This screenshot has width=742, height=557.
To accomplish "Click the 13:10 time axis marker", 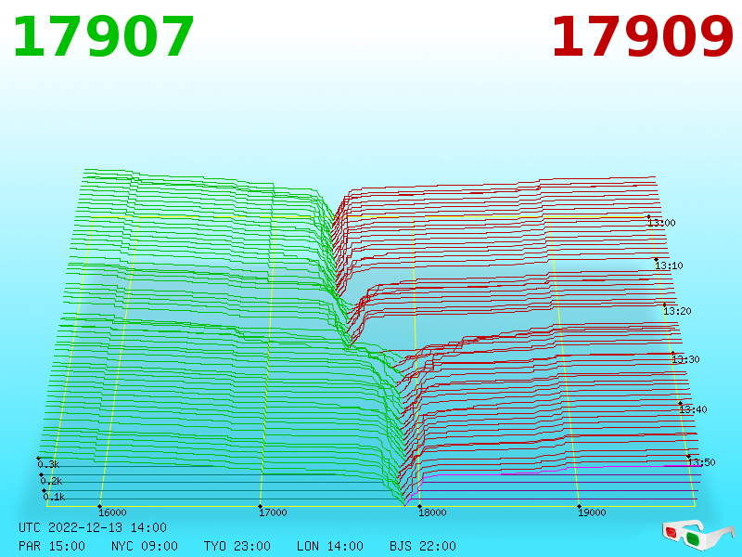I will tap(669, 266).
